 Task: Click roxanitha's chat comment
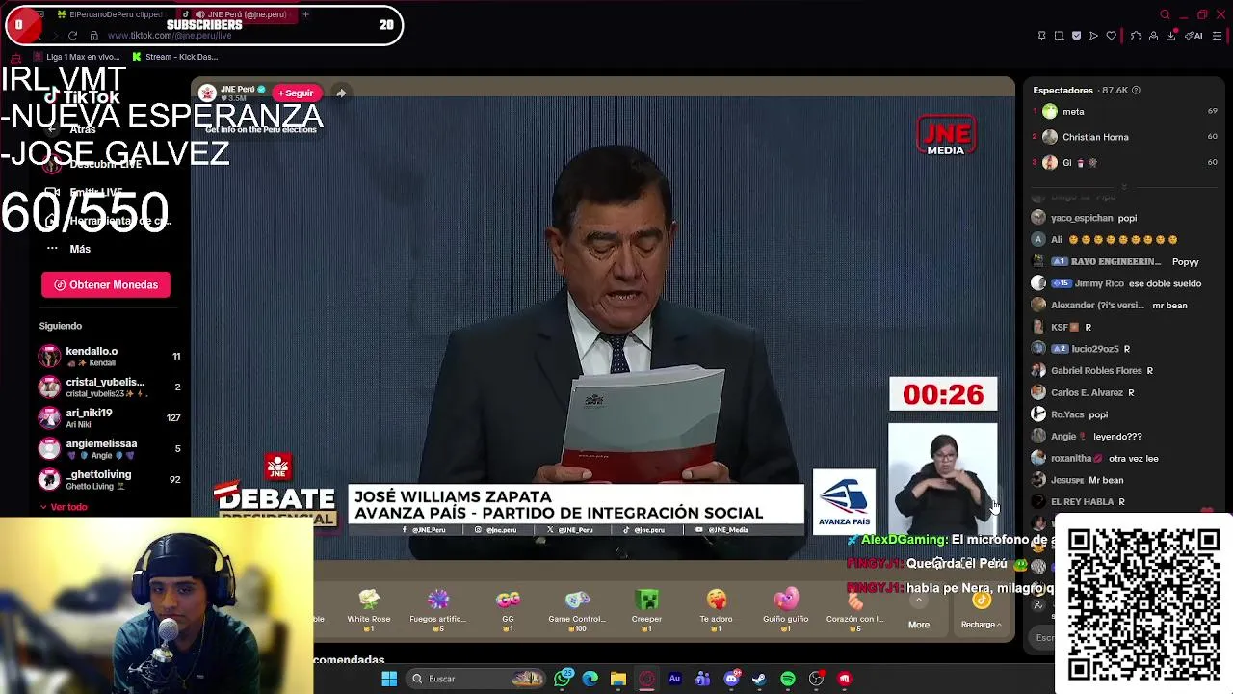[1095, 459]
